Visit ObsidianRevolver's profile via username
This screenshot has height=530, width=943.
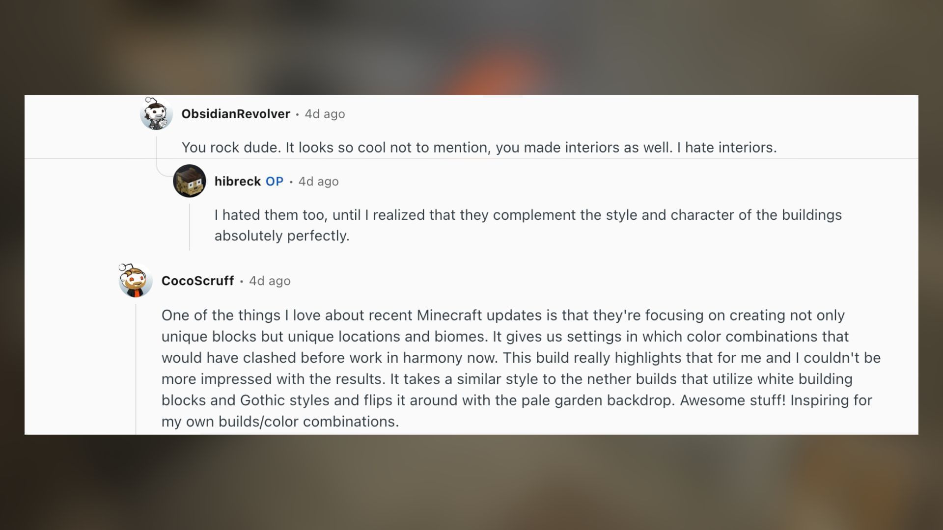pos(236,114)
